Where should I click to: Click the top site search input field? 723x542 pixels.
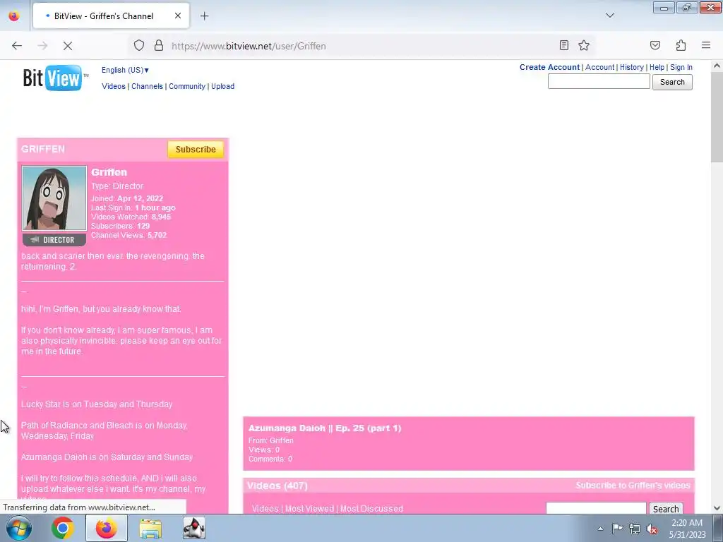pyautogui.click(x=599, y=82)
